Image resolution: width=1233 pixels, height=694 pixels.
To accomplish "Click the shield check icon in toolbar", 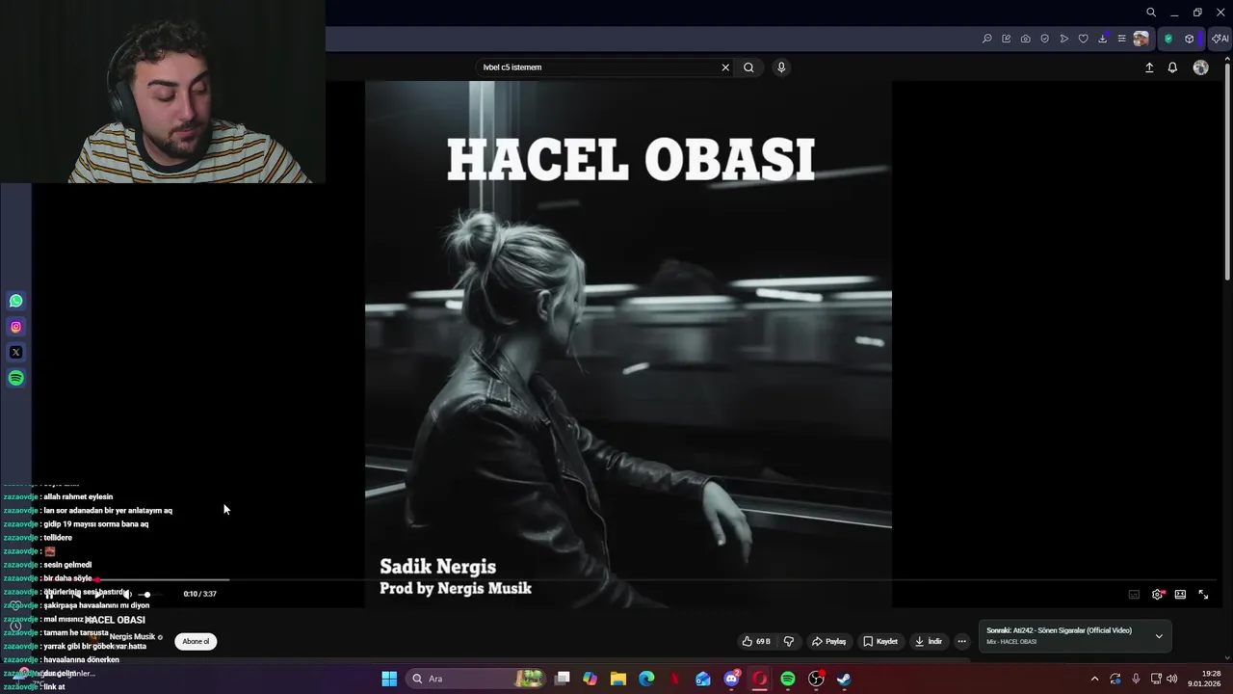I will [x=1045, y=39].
